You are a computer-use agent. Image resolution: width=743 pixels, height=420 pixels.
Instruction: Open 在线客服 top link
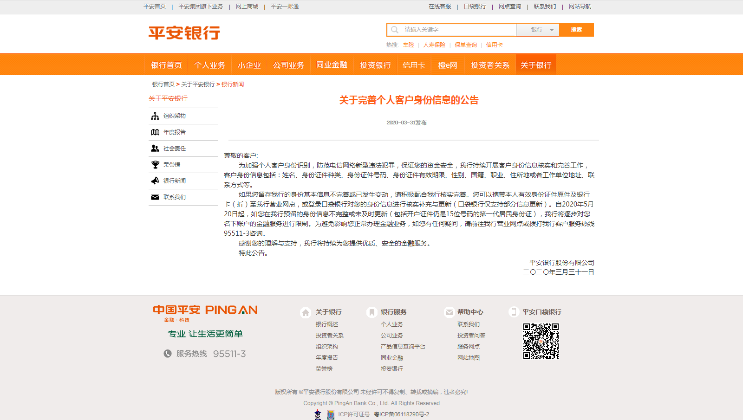click(440, 6)
